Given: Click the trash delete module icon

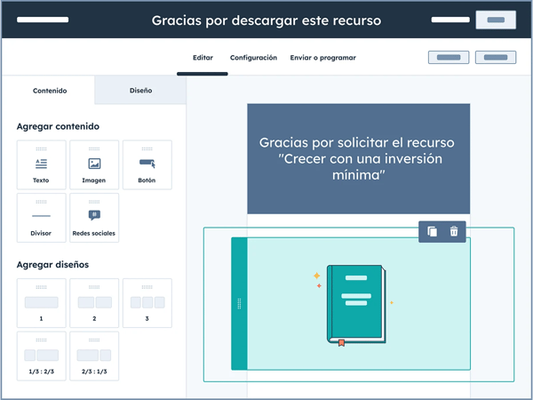Looking at the screenshot, I should click(x=454, y=232).
